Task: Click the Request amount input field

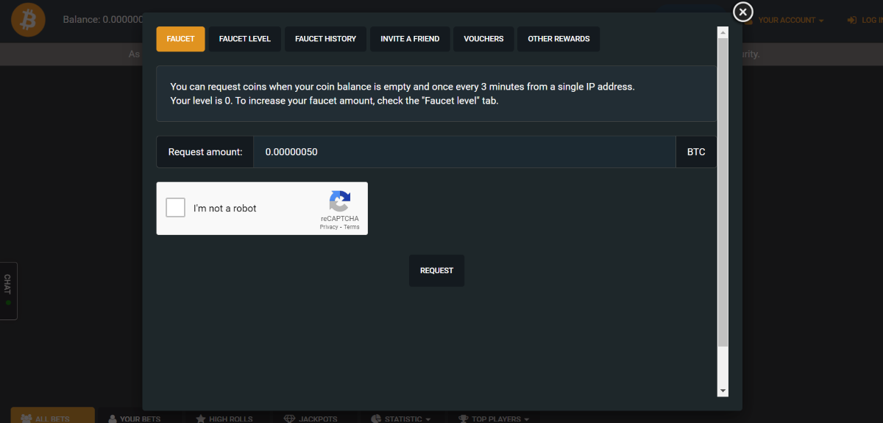Action: pyautogui.click(x=464, y=152)
